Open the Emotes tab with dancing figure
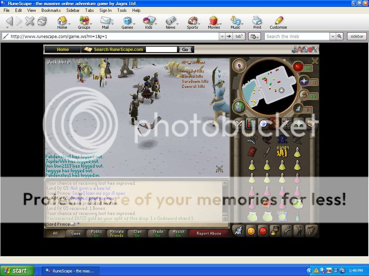369x276 pixels. pyautogui.click(x=299, y=231)
